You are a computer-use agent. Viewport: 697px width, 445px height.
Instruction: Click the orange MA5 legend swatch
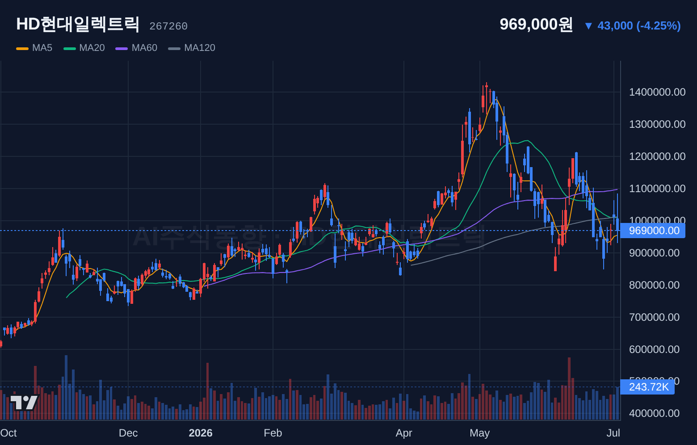coord(22,48)
